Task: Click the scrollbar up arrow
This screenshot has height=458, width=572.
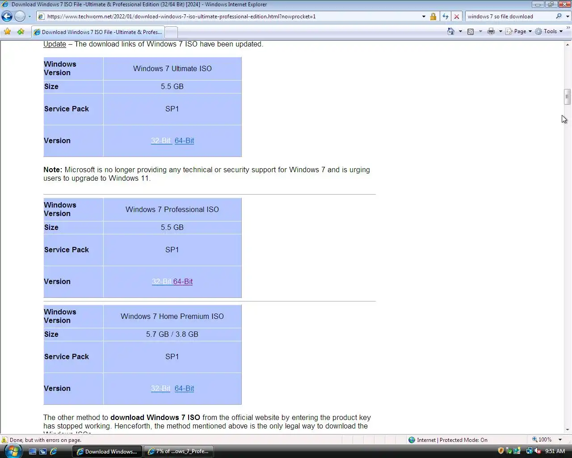Action: click(x=568, y=44)
